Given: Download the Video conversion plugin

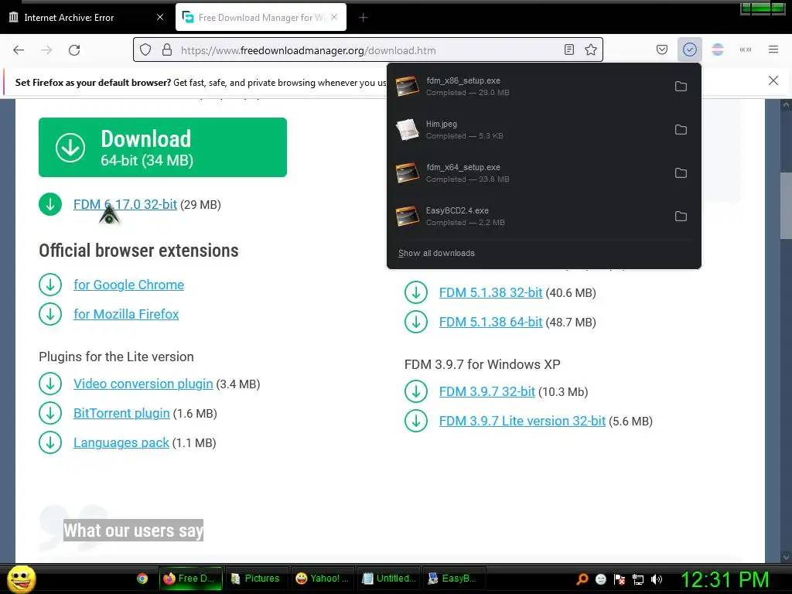Looking at the screenshot, I should [143, 384].
